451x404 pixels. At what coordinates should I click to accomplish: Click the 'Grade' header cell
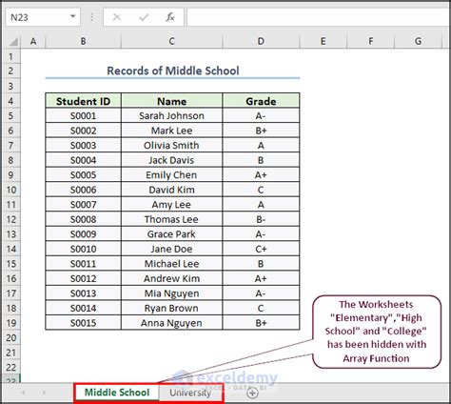click(261, 101)
